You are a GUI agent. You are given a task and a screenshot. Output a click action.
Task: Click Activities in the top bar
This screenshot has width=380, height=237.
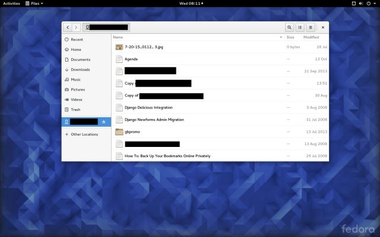[x=11, y=4]
